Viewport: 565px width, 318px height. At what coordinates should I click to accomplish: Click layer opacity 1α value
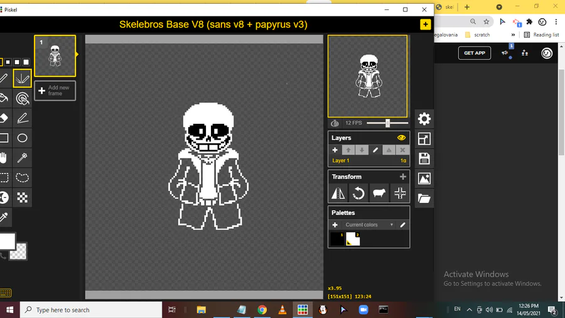(403, 161)
